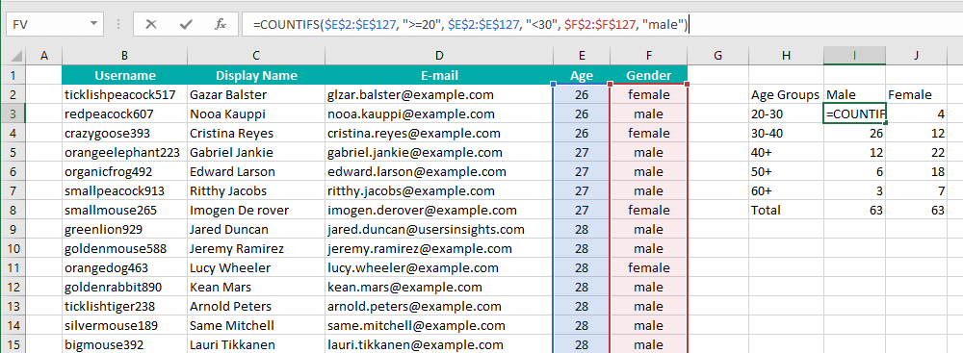963x353 pixels.
Task: Select column B header
Action: (x=124, y=56)
